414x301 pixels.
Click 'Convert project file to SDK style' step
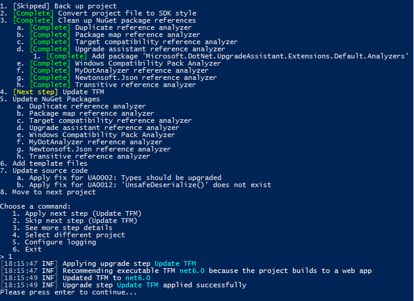105,13
